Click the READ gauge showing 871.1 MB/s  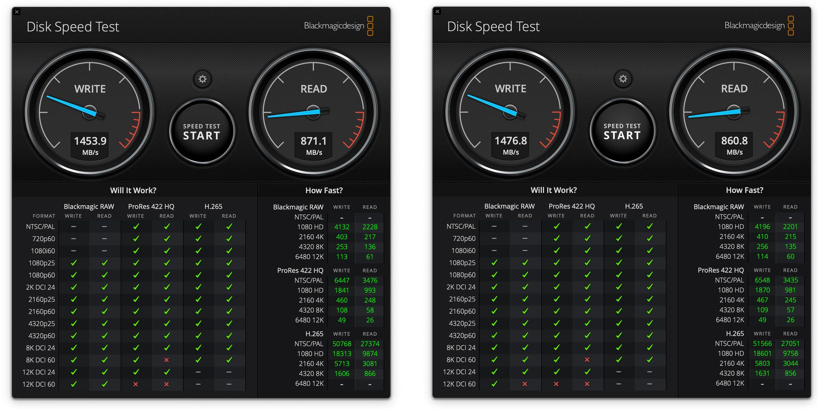pos(313,112)
